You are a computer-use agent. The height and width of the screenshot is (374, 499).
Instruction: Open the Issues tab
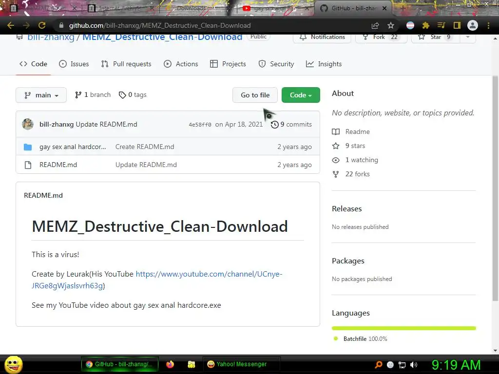pyautogui.click(x=74, y=64)
